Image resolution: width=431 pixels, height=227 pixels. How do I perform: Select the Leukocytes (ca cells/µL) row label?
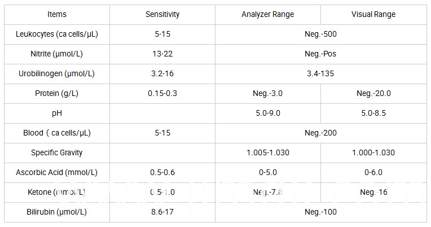coord(57,34)
